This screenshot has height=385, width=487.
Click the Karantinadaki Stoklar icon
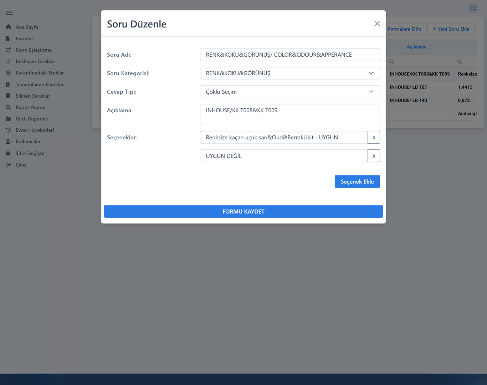8,73
